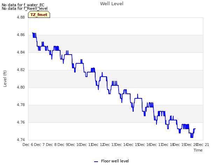Toggle the Floor well level legend entry
The image size is (224, 168).
[x=111, y=161]
